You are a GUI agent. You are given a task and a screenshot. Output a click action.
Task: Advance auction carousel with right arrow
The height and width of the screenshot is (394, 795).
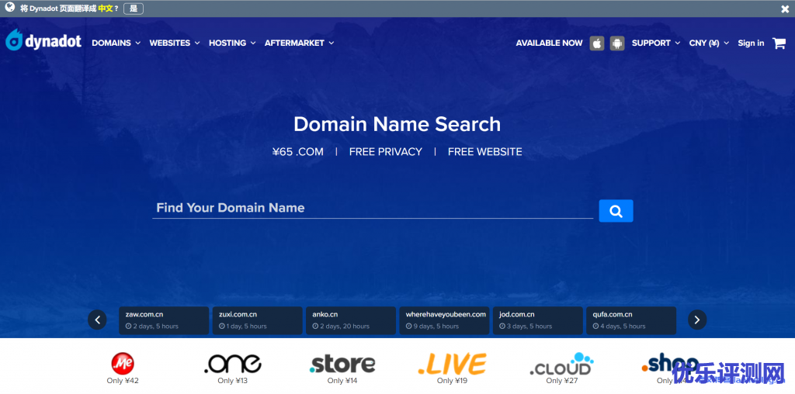(x=697, y=320)
